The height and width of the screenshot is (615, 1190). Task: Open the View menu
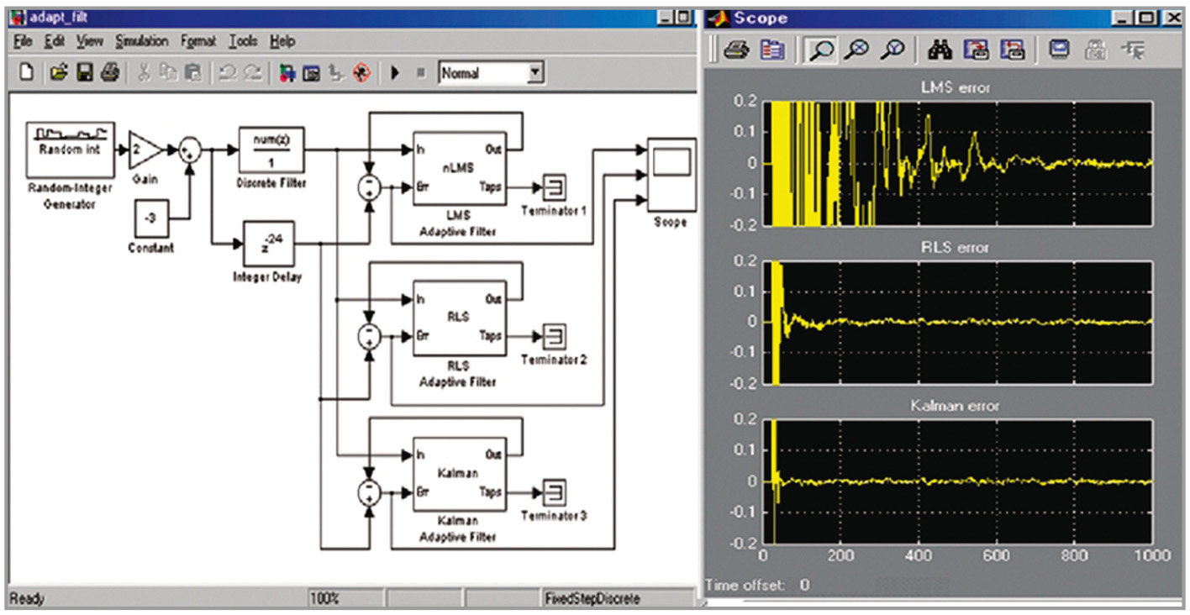point(90,40)
